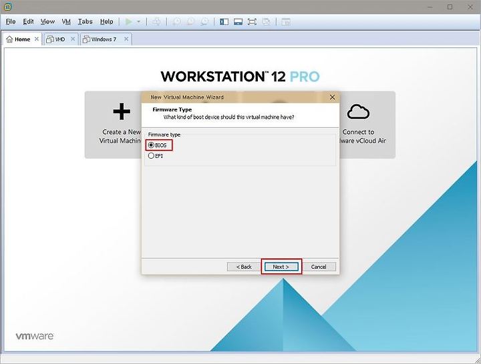Click the Connect to vCloud Air cloud icon
This screenshot has width=481, height=364.
[358, 111]
